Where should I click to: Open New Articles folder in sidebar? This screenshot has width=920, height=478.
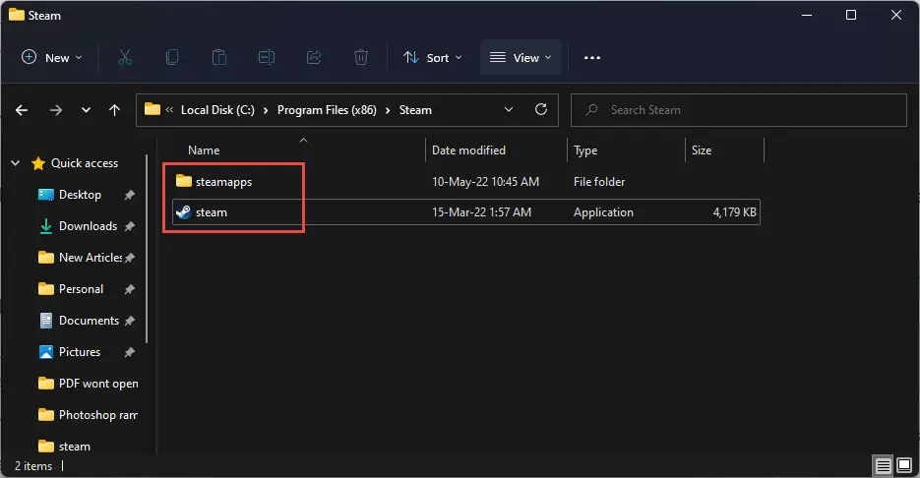pyautogui.click(x=91, y=258)
